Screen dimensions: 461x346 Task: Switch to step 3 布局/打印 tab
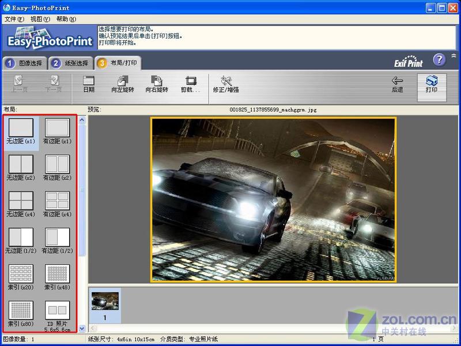(118, 63)
